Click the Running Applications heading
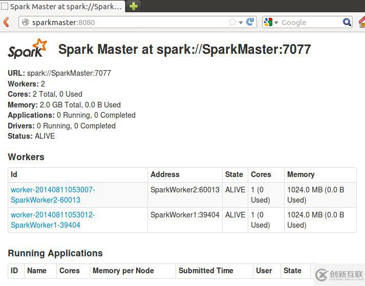 tap(55, 253)
